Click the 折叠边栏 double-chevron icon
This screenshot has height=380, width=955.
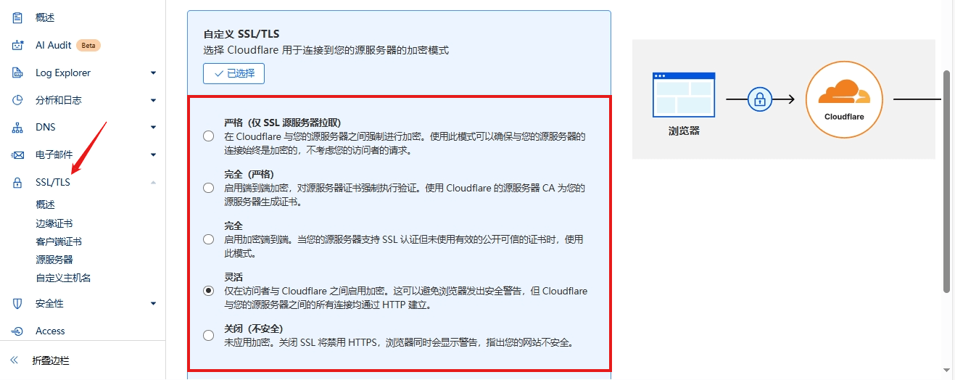click(15, 360)
